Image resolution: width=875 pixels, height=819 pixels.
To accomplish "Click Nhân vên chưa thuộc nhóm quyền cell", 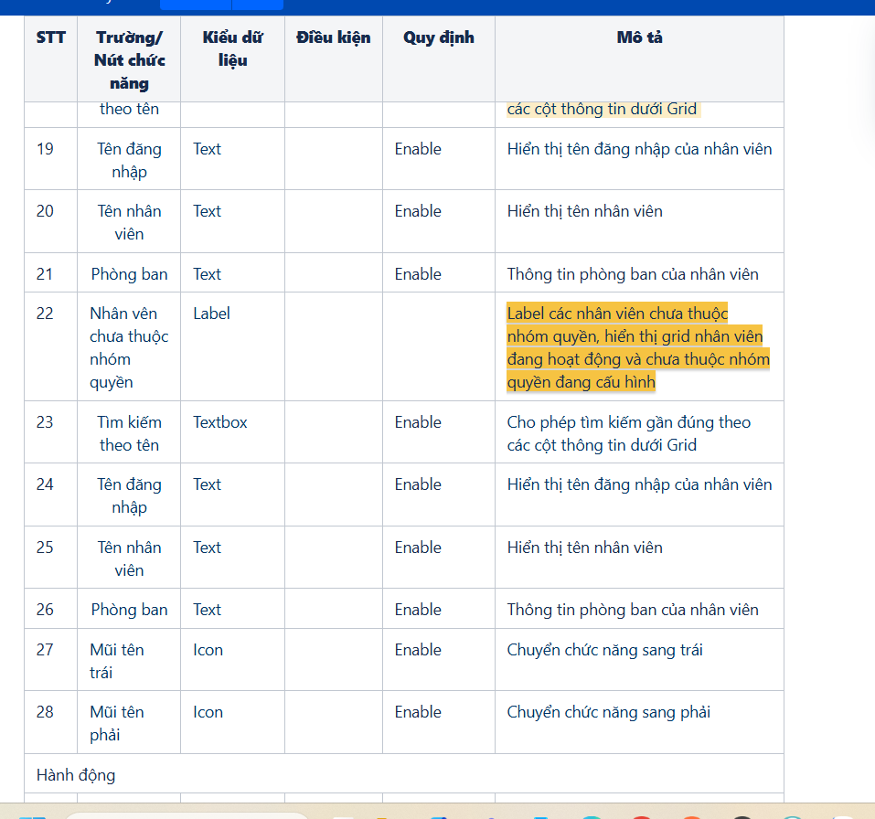I will (x=129, y=347).
